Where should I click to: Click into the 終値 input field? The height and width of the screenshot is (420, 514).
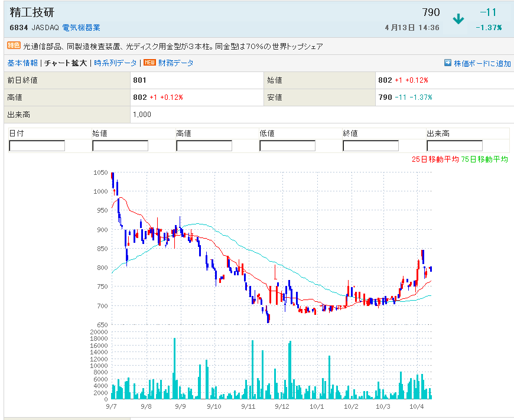pos(370,145)
